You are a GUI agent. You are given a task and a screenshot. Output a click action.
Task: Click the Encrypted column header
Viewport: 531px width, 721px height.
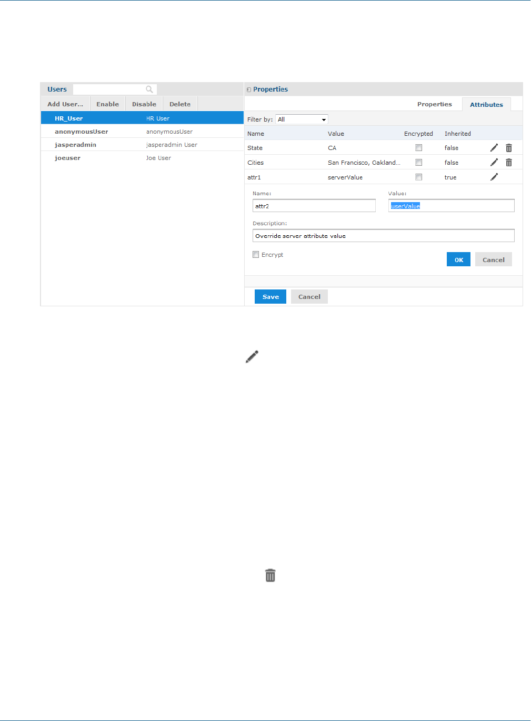[x=418, y=134]
